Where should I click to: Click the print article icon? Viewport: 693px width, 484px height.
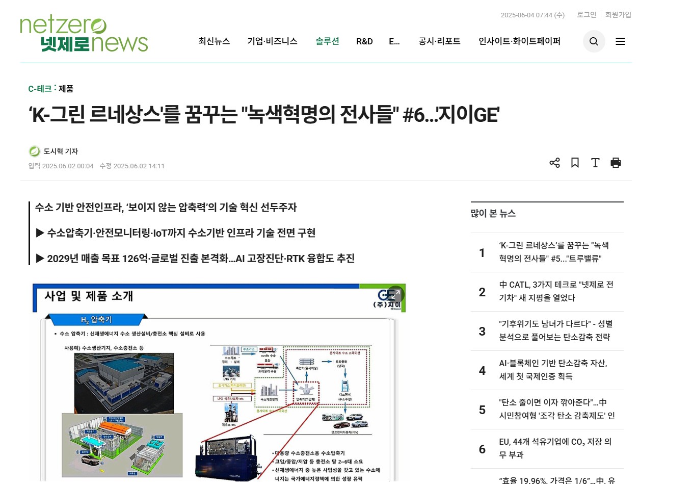click(x=616, y=163)
